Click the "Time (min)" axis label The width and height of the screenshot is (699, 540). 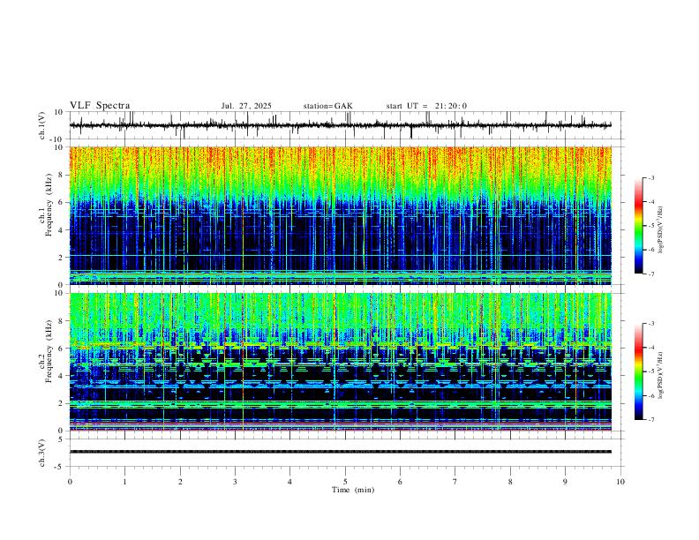click(x=353, y=490)
